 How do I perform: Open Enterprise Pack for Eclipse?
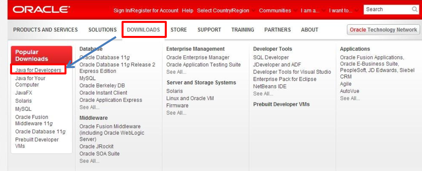(285, 79)
